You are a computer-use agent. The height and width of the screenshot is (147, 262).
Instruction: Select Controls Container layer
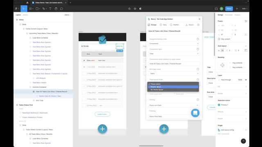(x=39, y=87)
